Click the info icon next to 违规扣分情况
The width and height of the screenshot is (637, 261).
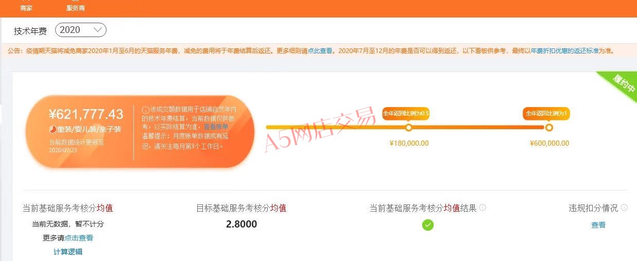(624, 207)
